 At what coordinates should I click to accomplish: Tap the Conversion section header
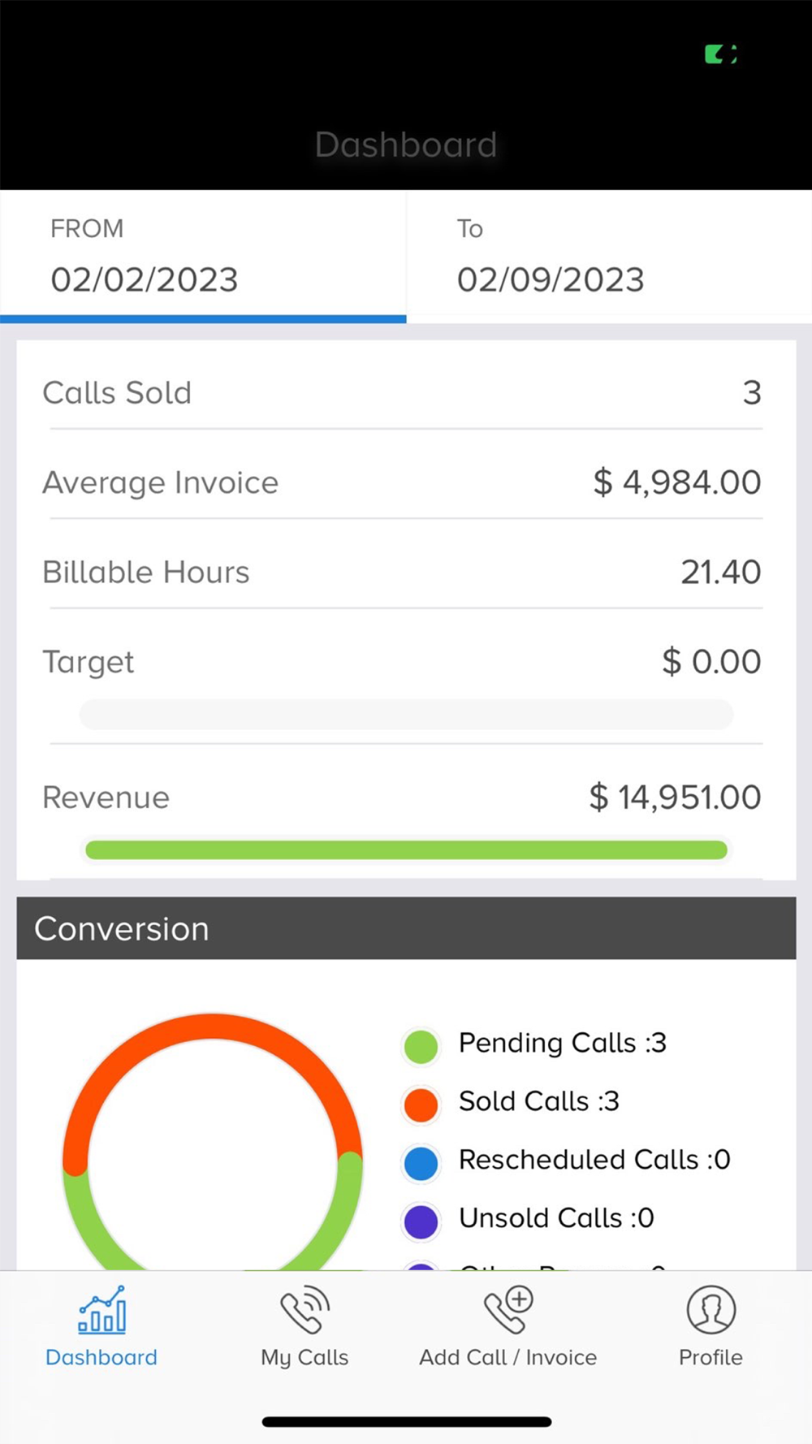point(406,928)
